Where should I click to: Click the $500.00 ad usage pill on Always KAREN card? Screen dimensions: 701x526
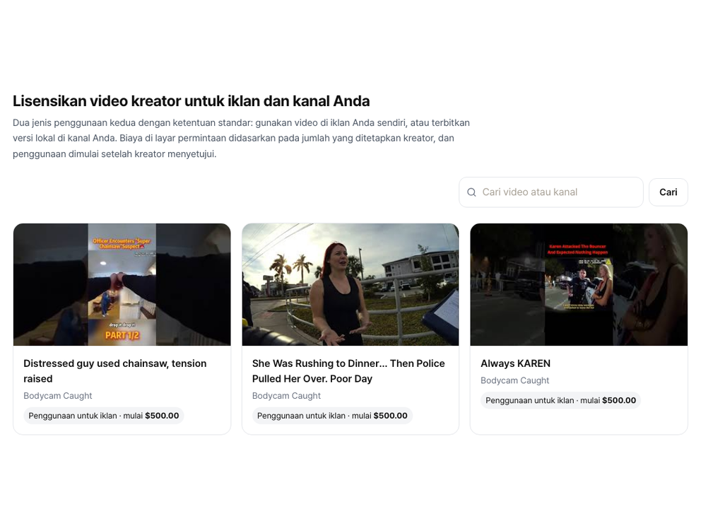[560, 400]
